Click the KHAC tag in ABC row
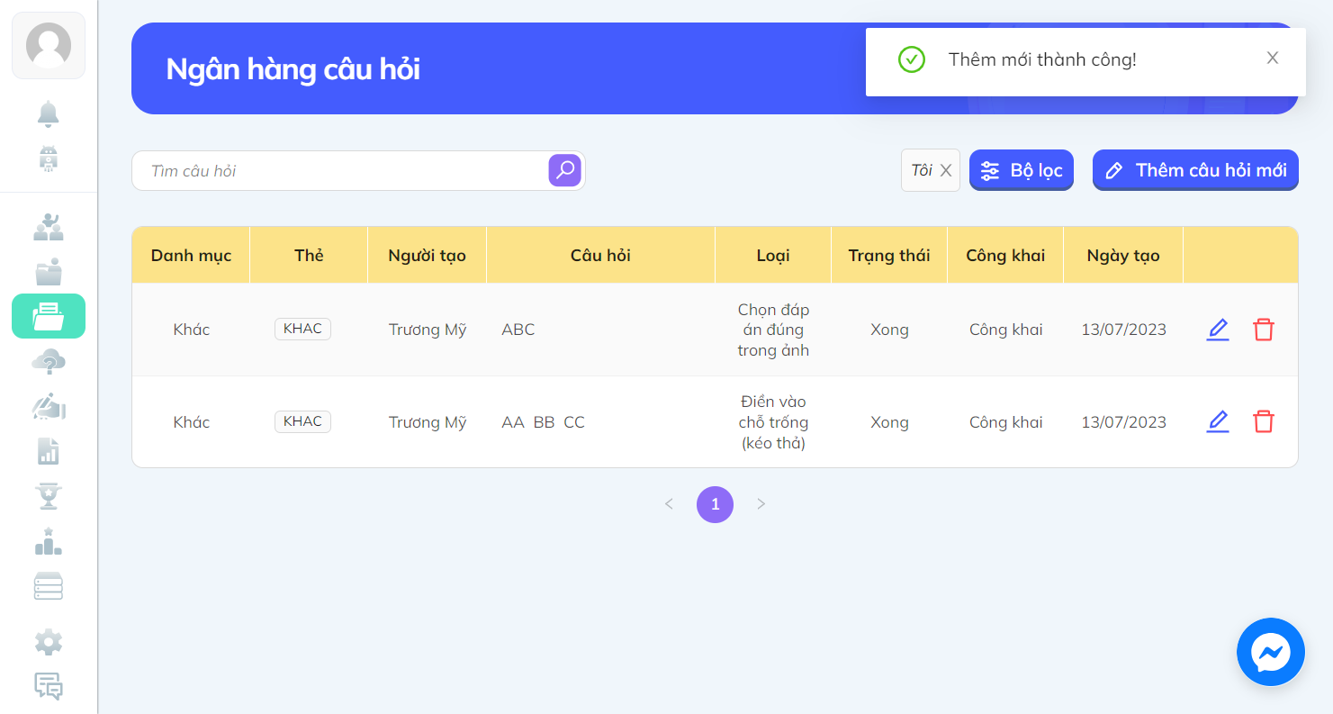The height and width of the screenshot is (714, 1333). 302,329
